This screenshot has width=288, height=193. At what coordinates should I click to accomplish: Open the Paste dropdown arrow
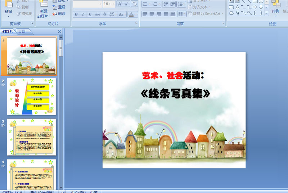tap(8, 17)
